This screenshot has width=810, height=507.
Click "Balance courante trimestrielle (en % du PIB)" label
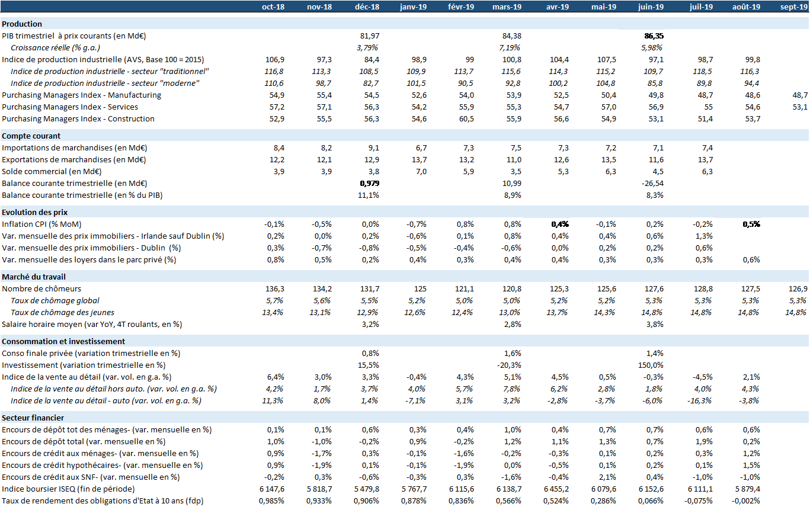click(x=82, y=195)
